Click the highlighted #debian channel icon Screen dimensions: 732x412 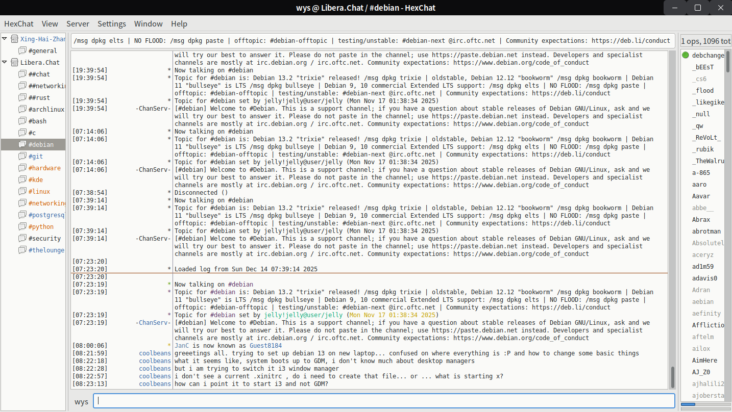(22, 144)
